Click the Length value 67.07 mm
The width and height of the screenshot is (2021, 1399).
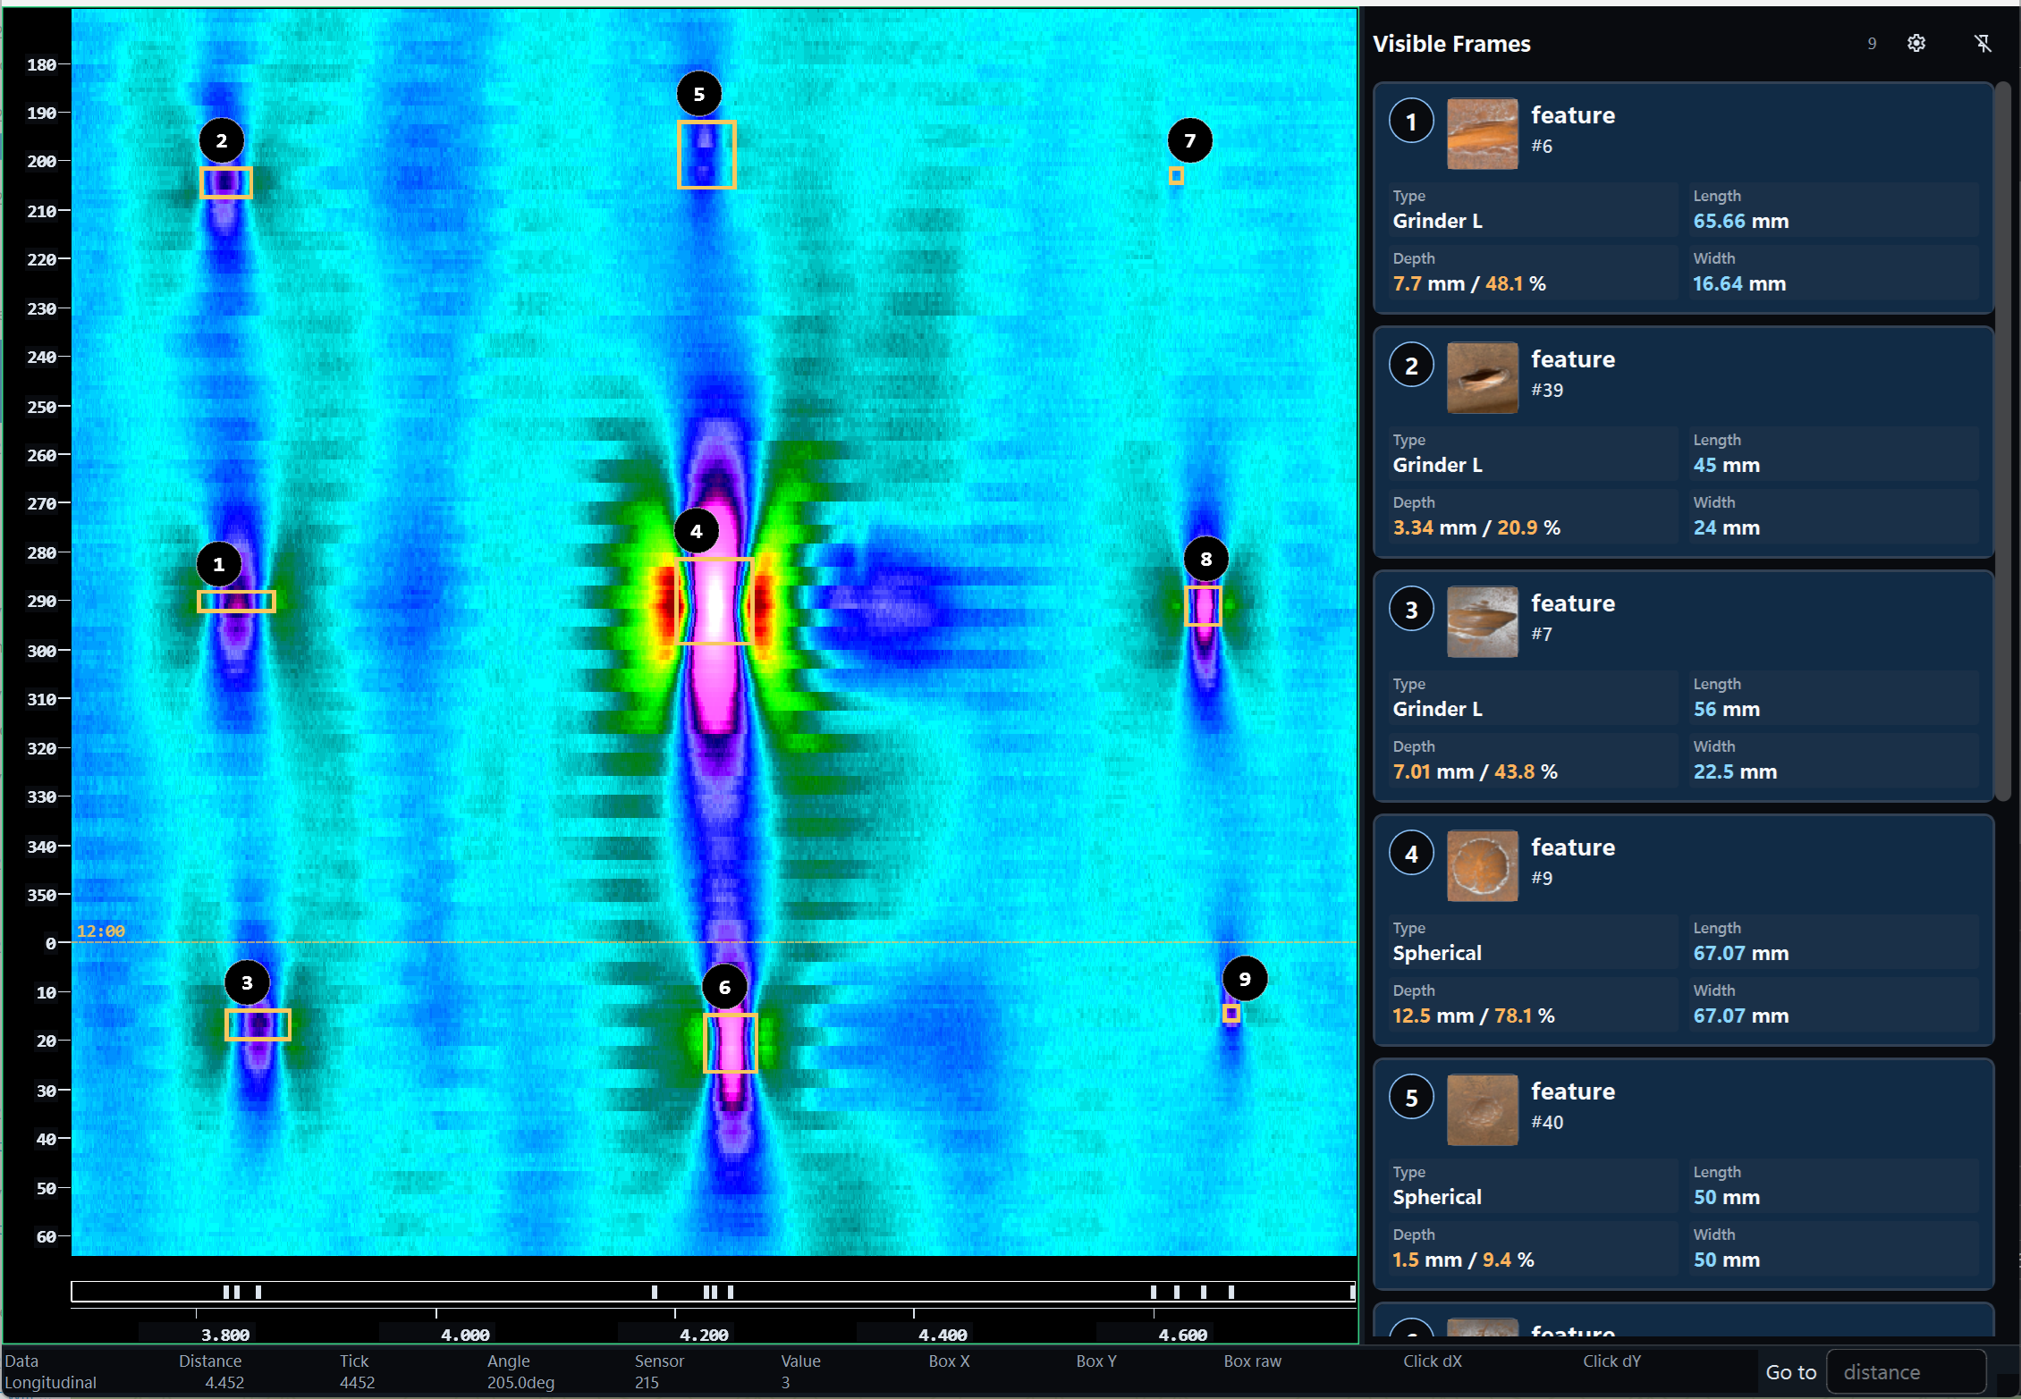pos(1740,953)
